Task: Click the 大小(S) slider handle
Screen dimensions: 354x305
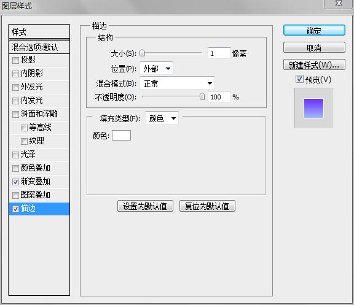Action: (x=142, y=53)
